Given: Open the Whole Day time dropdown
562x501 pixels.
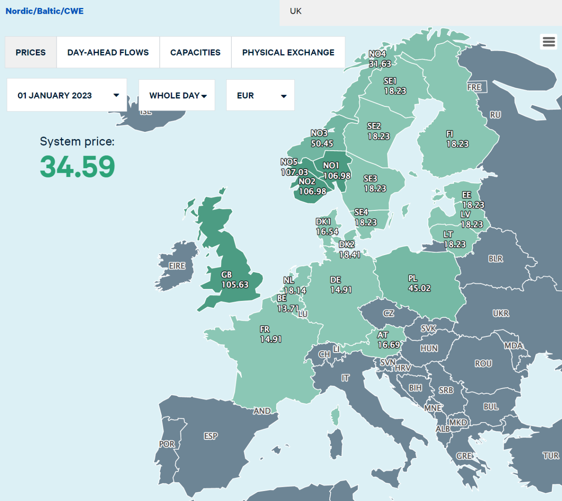Looking at the screenshot, I should point(177,96).
